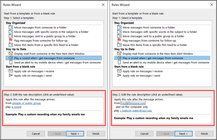
Task: Click Finish in the left Rules Wizard
Action: click(x=96, y=134)
